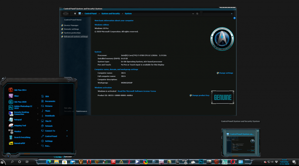Screen dimensions: 299x166
Task: Open SumatraPDF from the Start menu
Action: [x=17, y=143]
